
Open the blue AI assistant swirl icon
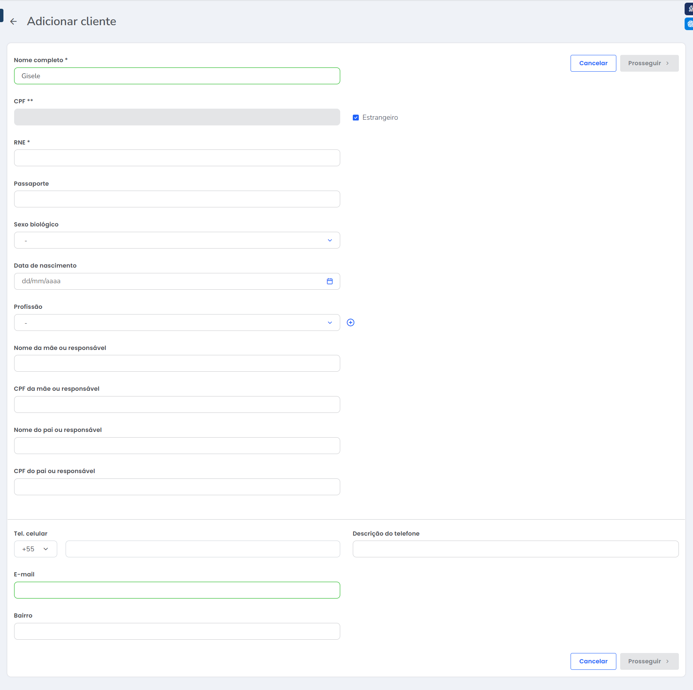point(690,24)
